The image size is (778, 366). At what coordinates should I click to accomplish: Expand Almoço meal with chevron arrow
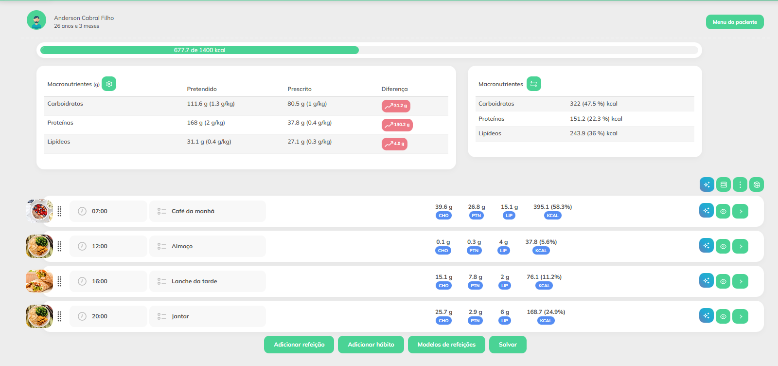(740, 246)
